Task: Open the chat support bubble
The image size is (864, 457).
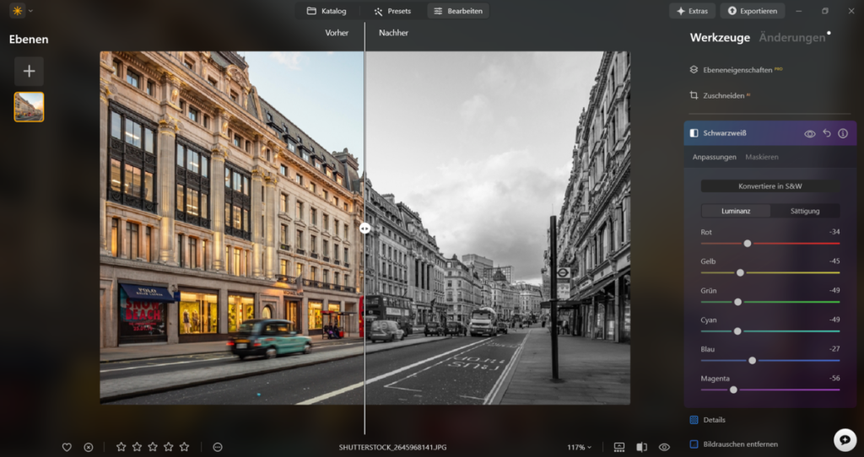Action: click(x=845, y=439)
